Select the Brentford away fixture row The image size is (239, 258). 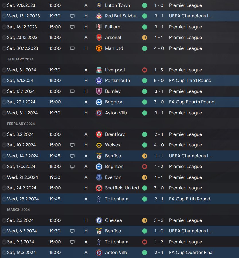pyautogui.click(x=115, y=134)
